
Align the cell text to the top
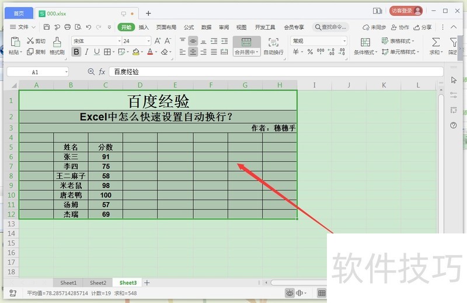(x=183, y=41)
